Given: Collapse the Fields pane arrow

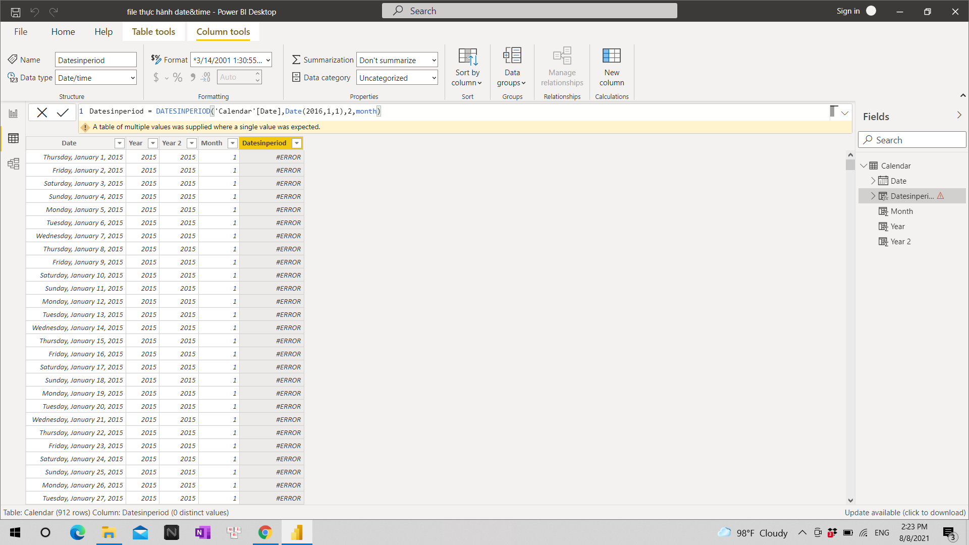Looking at the screenshot, I should [x=959, y=116].
